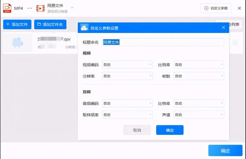Click the 音频 section heading
The height and width of the screenshot is (159, 246).
point(87,92)
